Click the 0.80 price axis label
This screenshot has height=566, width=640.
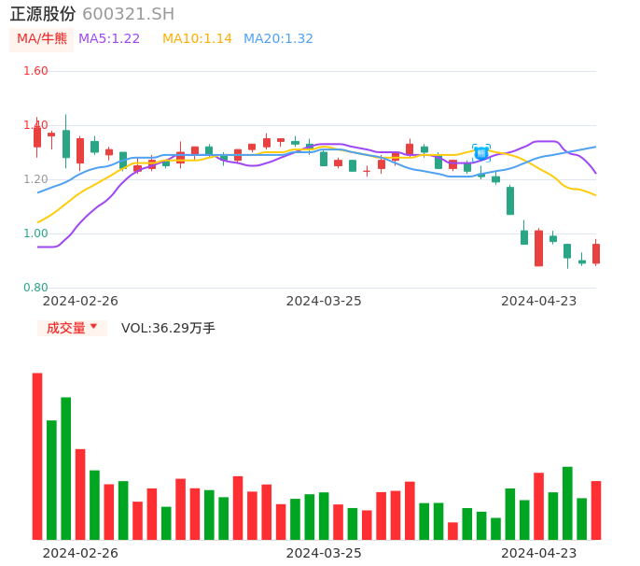[x=35, y=288]
